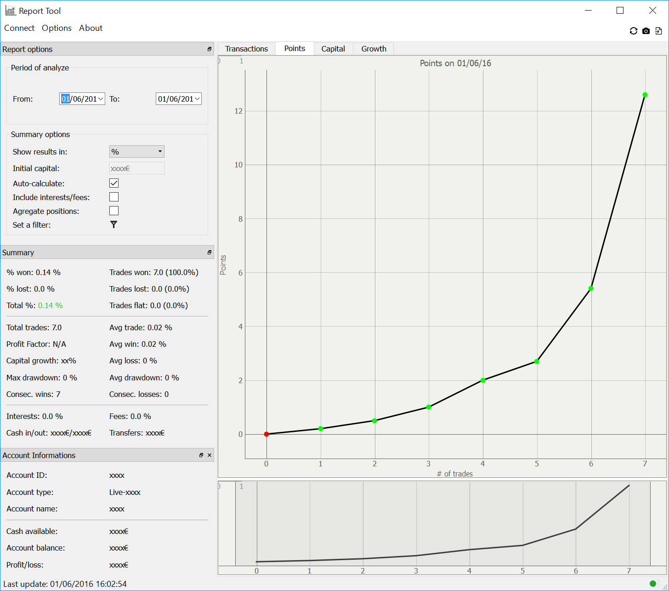Click the export file icon
The height and width of the screenshot is (591, 669).
coord(658,31)
